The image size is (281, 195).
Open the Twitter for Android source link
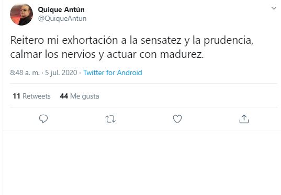113,72
